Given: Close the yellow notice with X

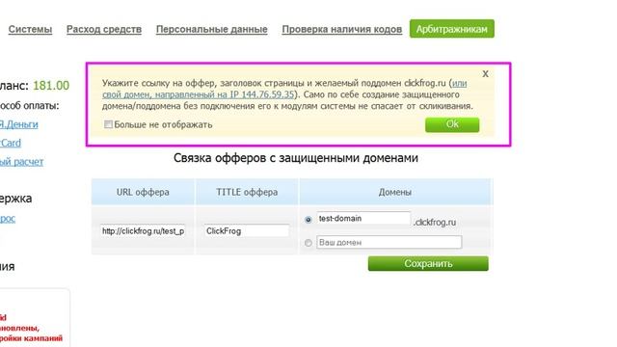Looking at the screenshot, I should [x=485, y=73].
